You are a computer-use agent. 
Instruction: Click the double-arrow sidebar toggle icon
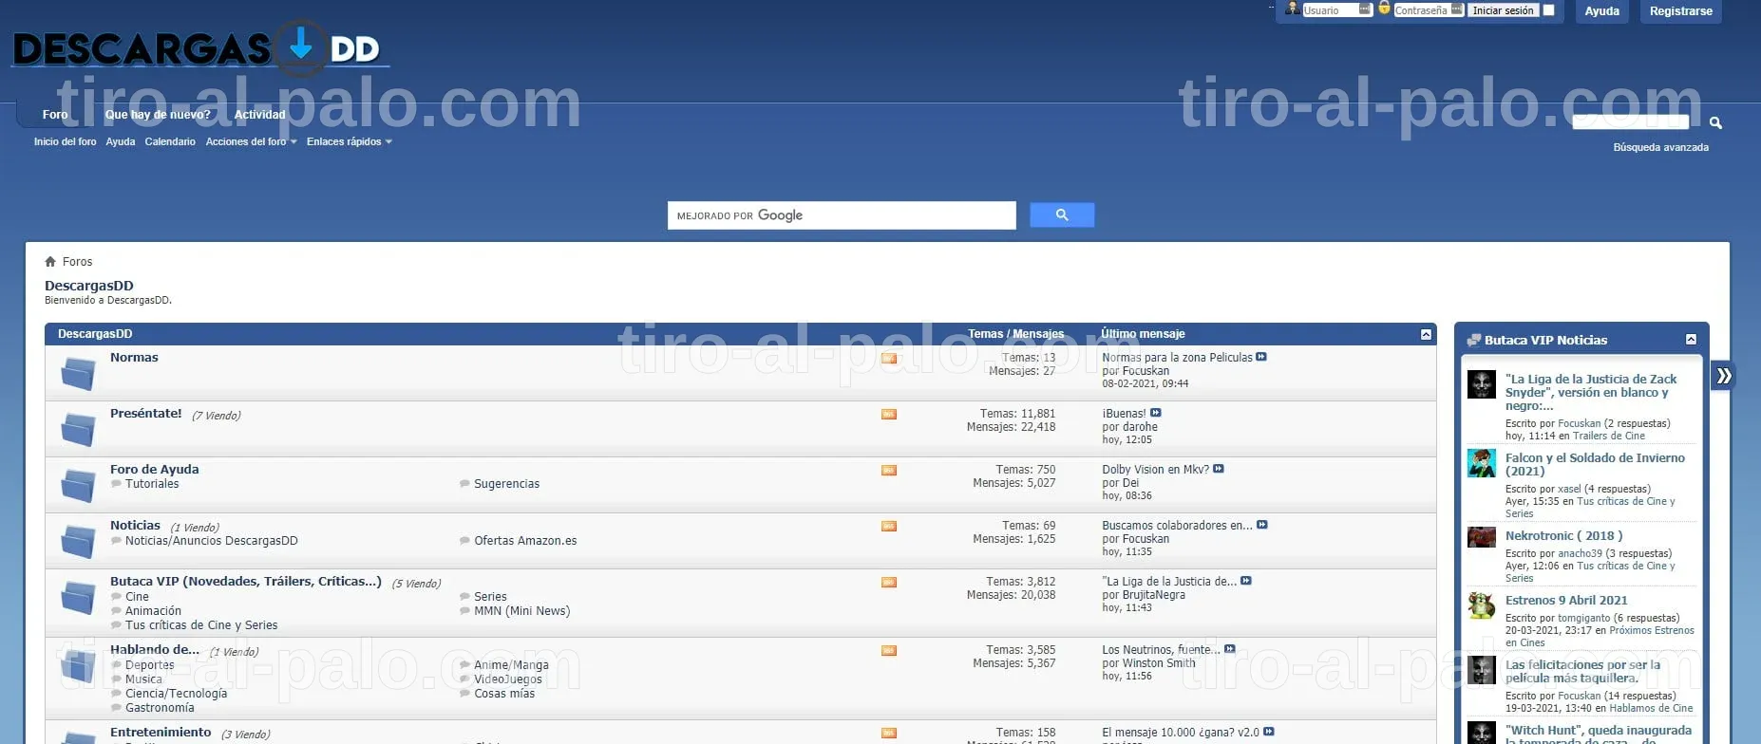1723,376
